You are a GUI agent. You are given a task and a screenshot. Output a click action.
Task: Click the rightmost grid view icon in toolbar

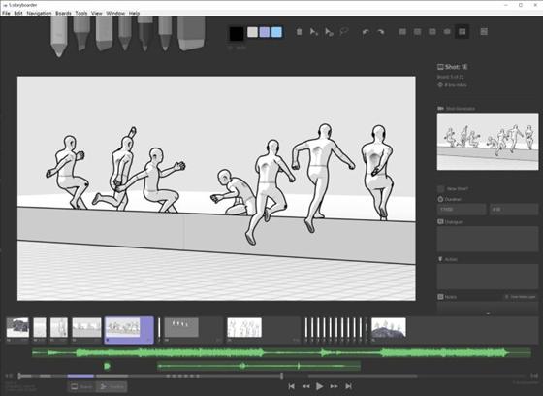click(x=484, y=32)
